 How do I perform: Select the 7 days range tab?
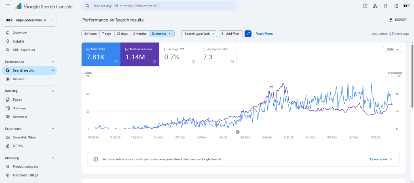click(x=107, y=34)
